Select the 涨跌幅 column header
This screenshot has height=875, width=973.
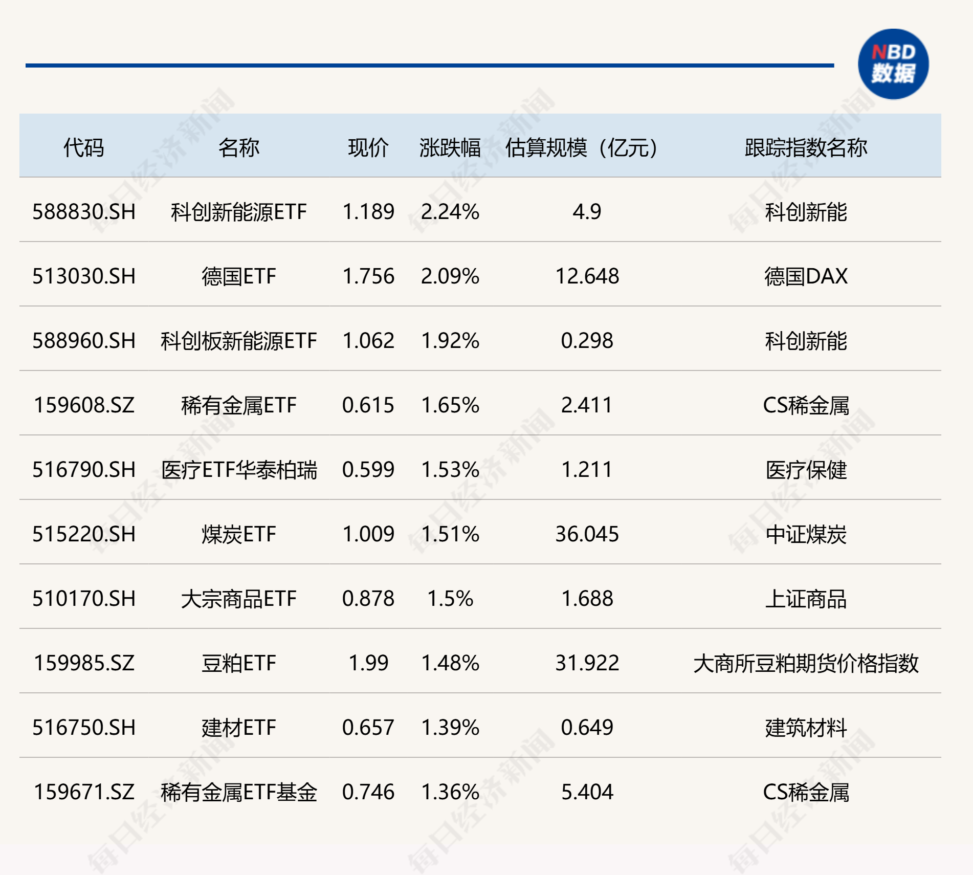tap(450, 147)
